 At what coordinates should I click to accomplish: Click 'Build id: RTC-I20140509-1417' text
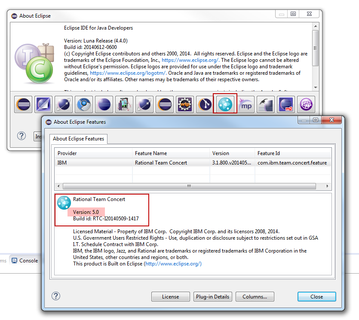(x=106, y=219)
